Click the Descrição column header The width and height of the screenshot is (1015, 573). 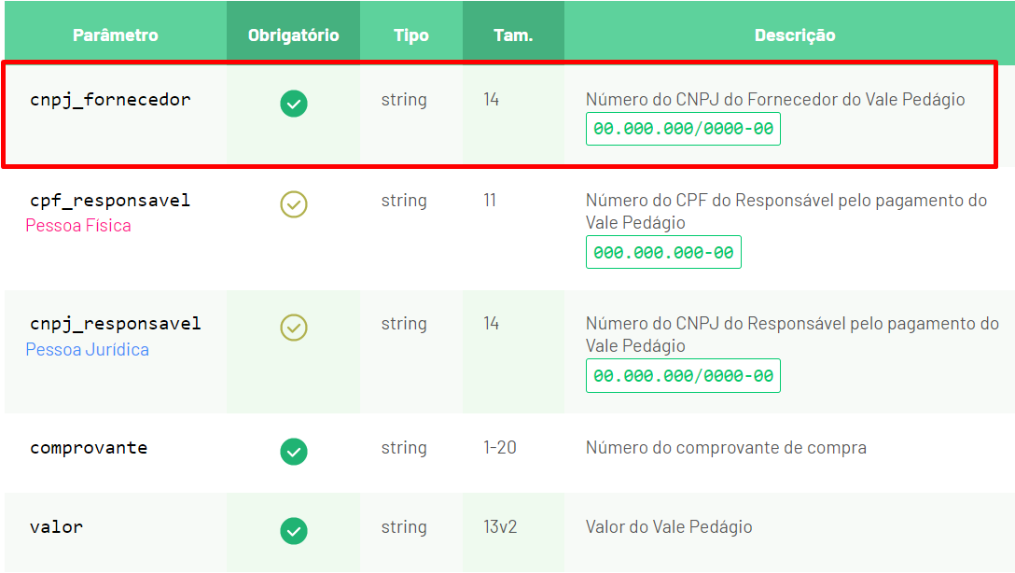pos(795,35)
